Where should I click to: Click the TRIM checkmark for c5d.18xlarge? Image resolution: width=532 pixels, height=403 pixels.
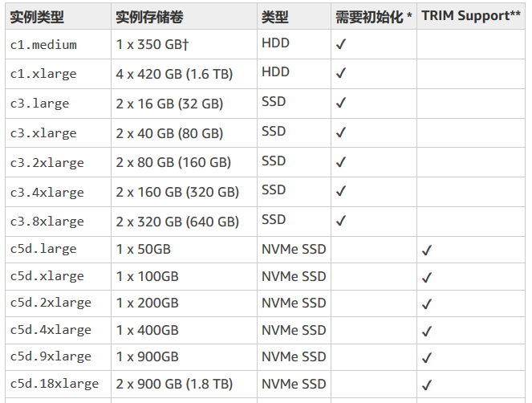[x=427, y=385]
